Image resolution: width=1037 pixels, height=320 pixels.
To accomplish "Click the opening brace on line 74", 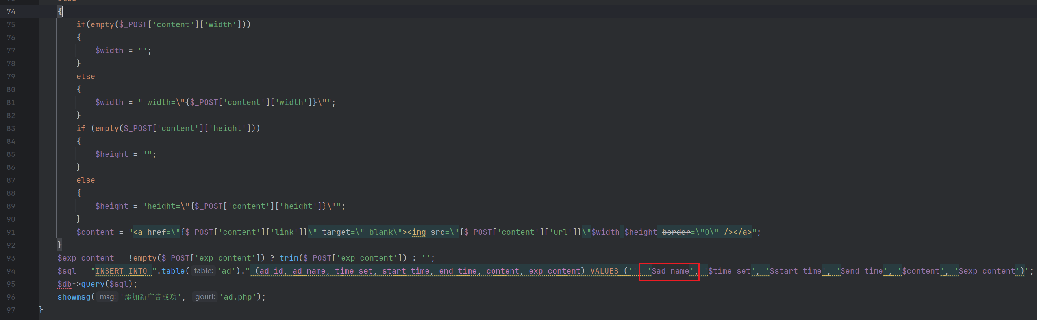I will click(x=59, y=11).
